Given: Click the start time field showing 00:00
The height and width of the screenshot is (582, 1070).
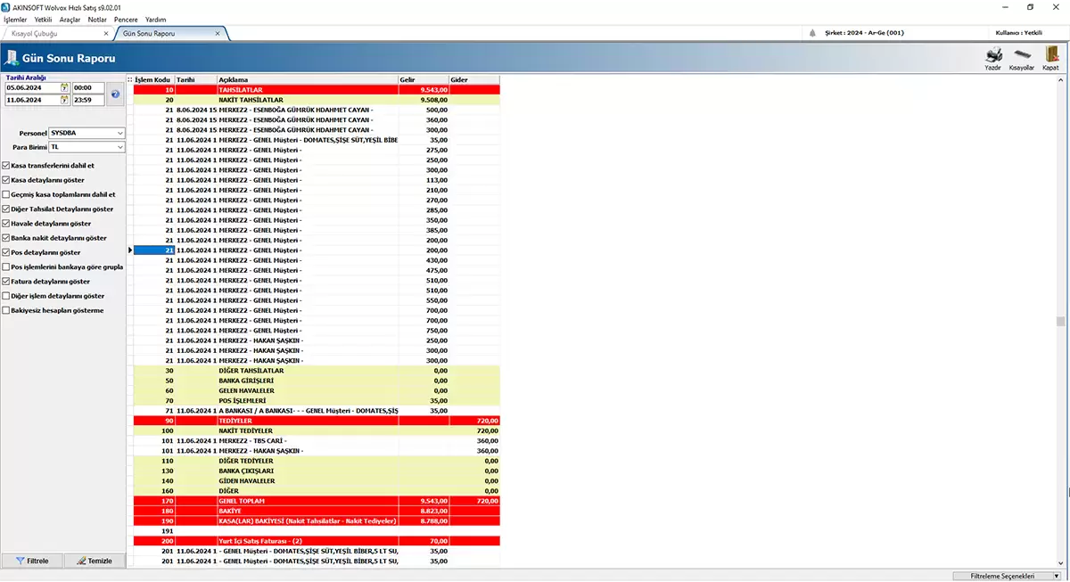Looking at the screenshot, I should point(87,88).
